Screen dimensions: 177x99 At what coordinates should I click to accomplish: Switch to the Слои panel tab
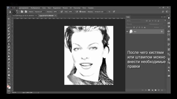point(128,17)
